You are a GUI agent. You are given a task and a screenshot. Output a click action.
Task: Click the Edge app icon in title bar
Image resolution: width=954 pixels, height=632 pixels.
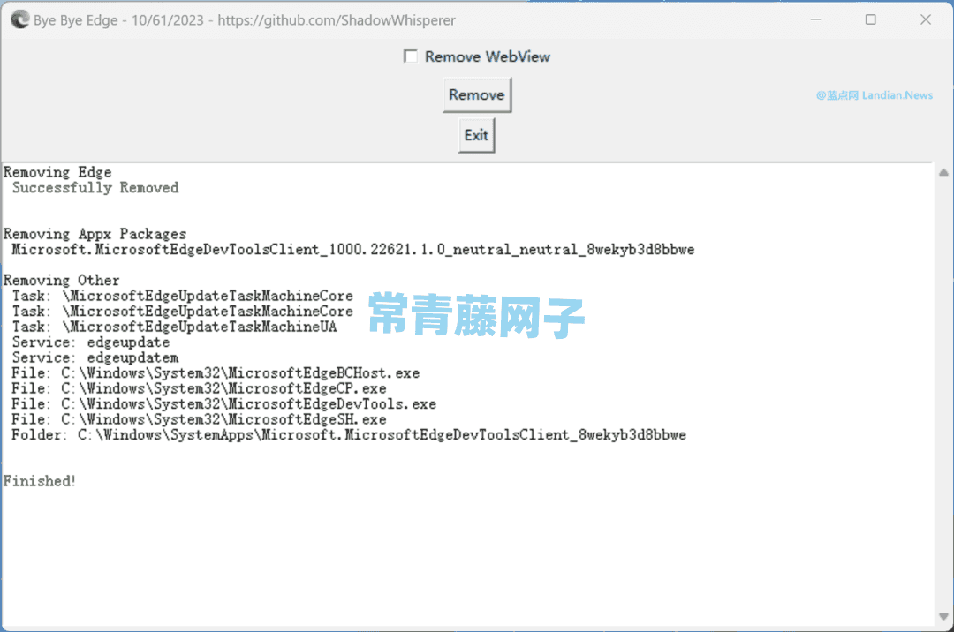[19, 20]
